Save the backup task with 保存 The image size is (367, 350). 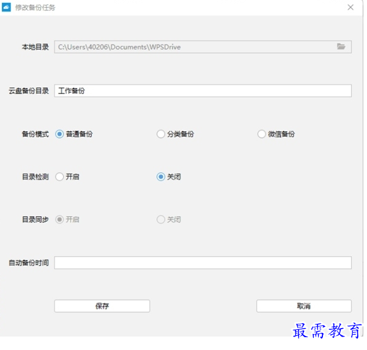tap(102, 306)
